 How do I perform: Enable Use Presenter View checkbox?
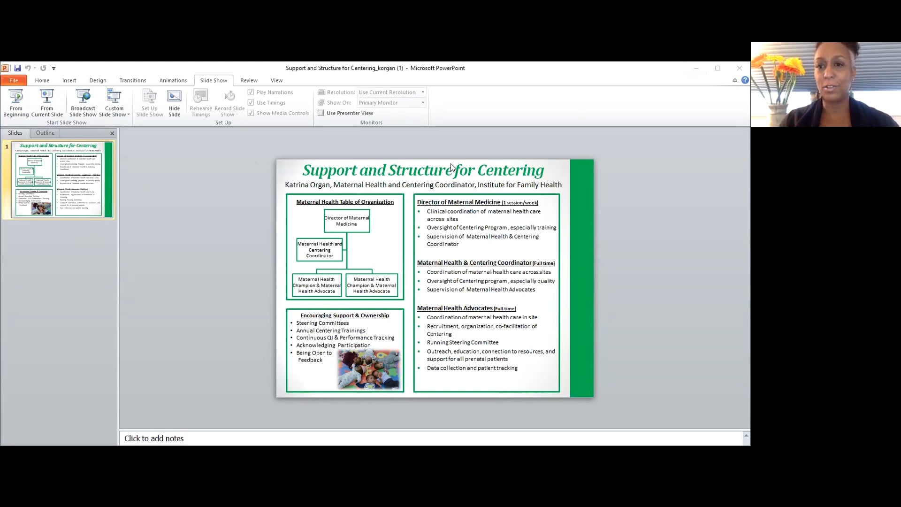point(321,113)
